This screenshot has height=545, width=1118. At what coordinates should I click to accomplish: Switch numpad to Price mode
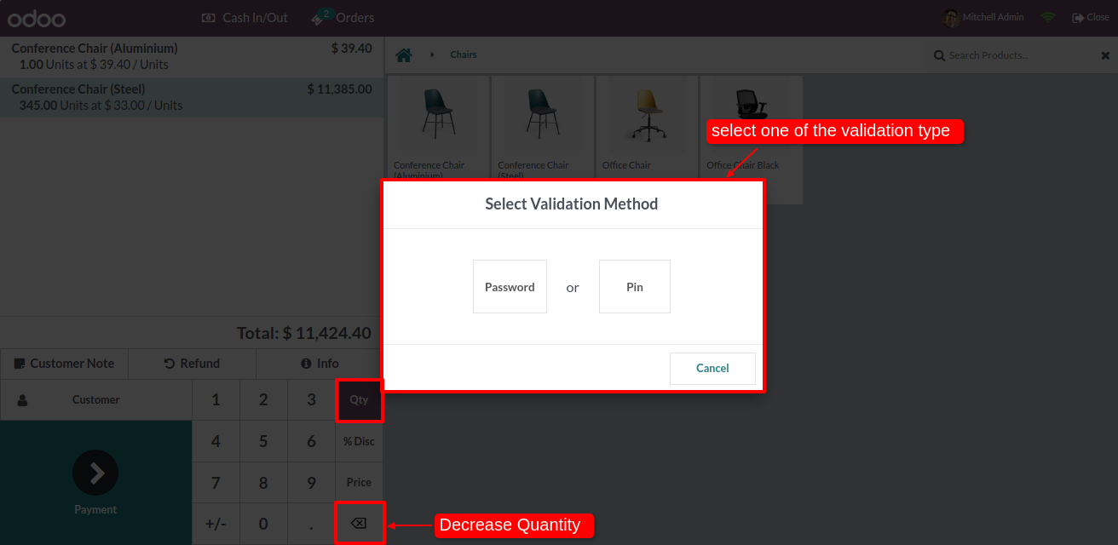(x=359, y=482)
